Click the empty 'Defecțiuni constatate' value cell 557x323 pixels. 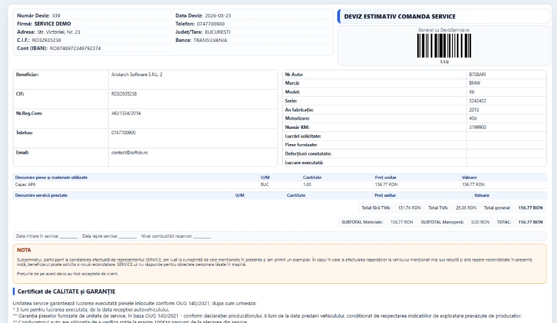coord(506,154)
